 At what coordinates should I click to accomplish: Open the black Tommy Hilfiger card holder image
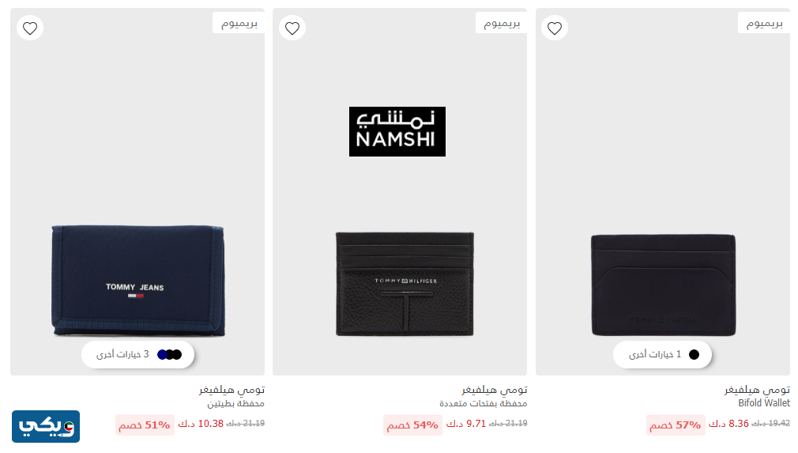[x=405, y=284]
